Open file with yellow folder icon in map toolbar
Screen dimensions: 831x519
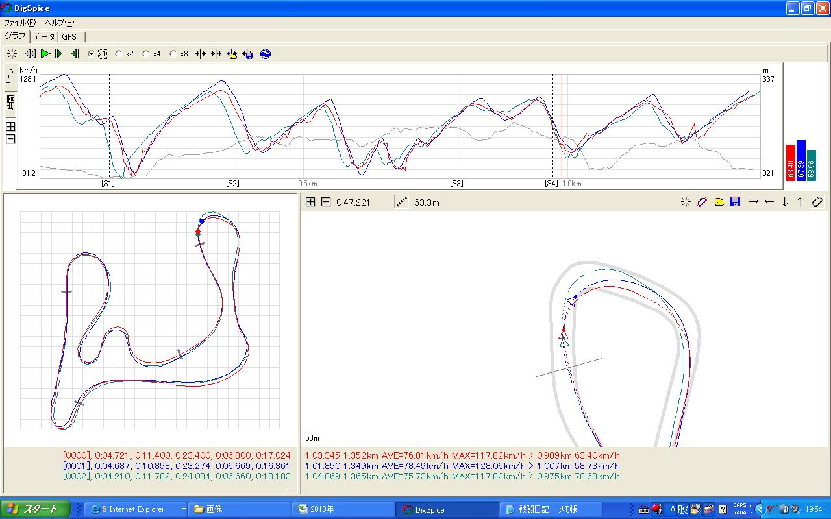(719, 202)
